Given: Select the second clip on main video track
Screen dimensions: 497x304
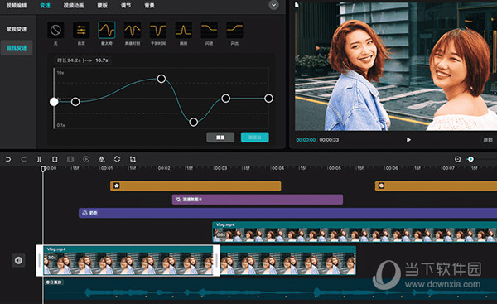Looking at the screenshot, I should pyautogui.click(x=288, y=261).
